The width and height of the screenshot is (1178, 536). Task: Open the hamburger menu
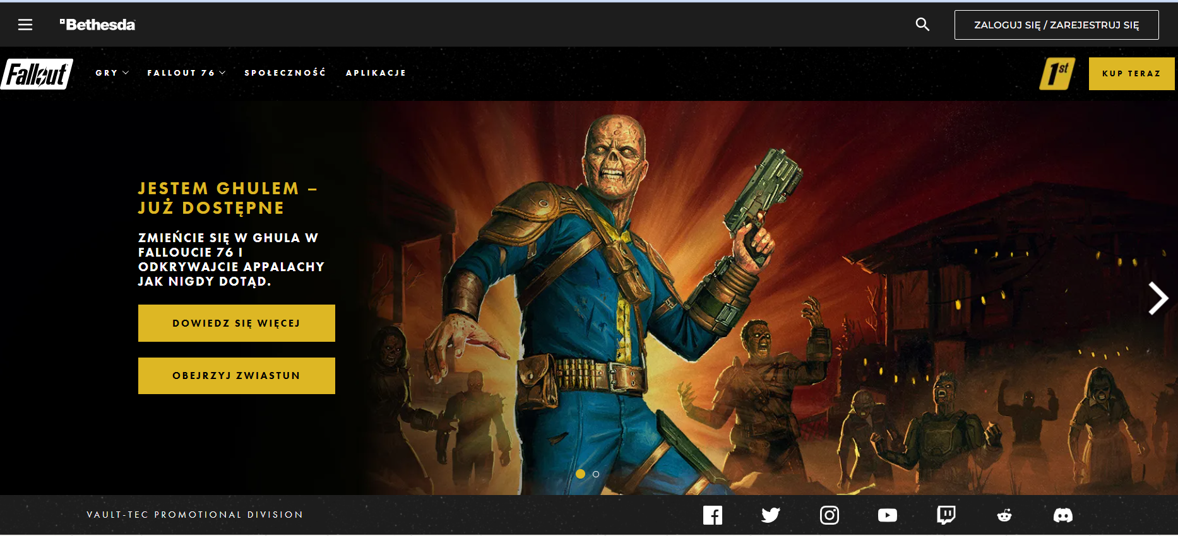(25, 25)
